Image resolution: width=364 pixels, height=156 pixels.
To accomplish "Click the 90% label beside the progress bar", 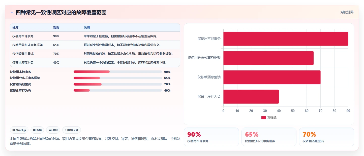I will [167, 72].
